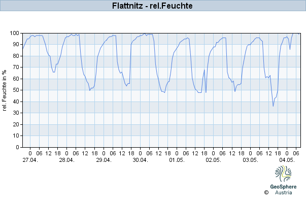This screenshot has height=203, width=306.
Task: Click the 70 value on the y-axis
Action: [16, 67]
